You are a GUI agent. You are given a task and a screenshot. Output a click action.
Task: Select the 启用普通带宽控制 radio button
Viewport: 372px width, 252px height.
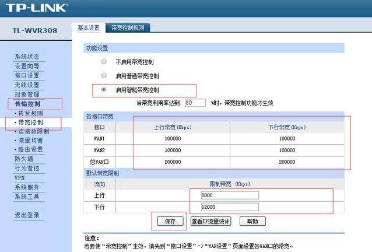(x=104, y=76)
